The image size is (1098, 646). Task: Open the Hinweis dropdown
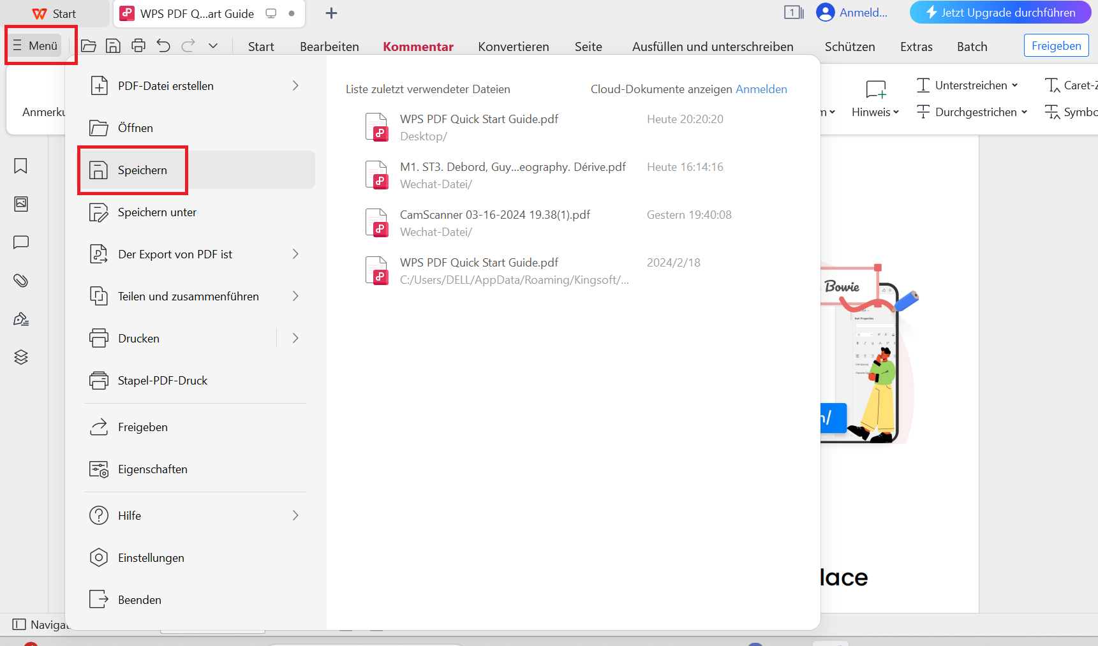(x=875, y=112)
